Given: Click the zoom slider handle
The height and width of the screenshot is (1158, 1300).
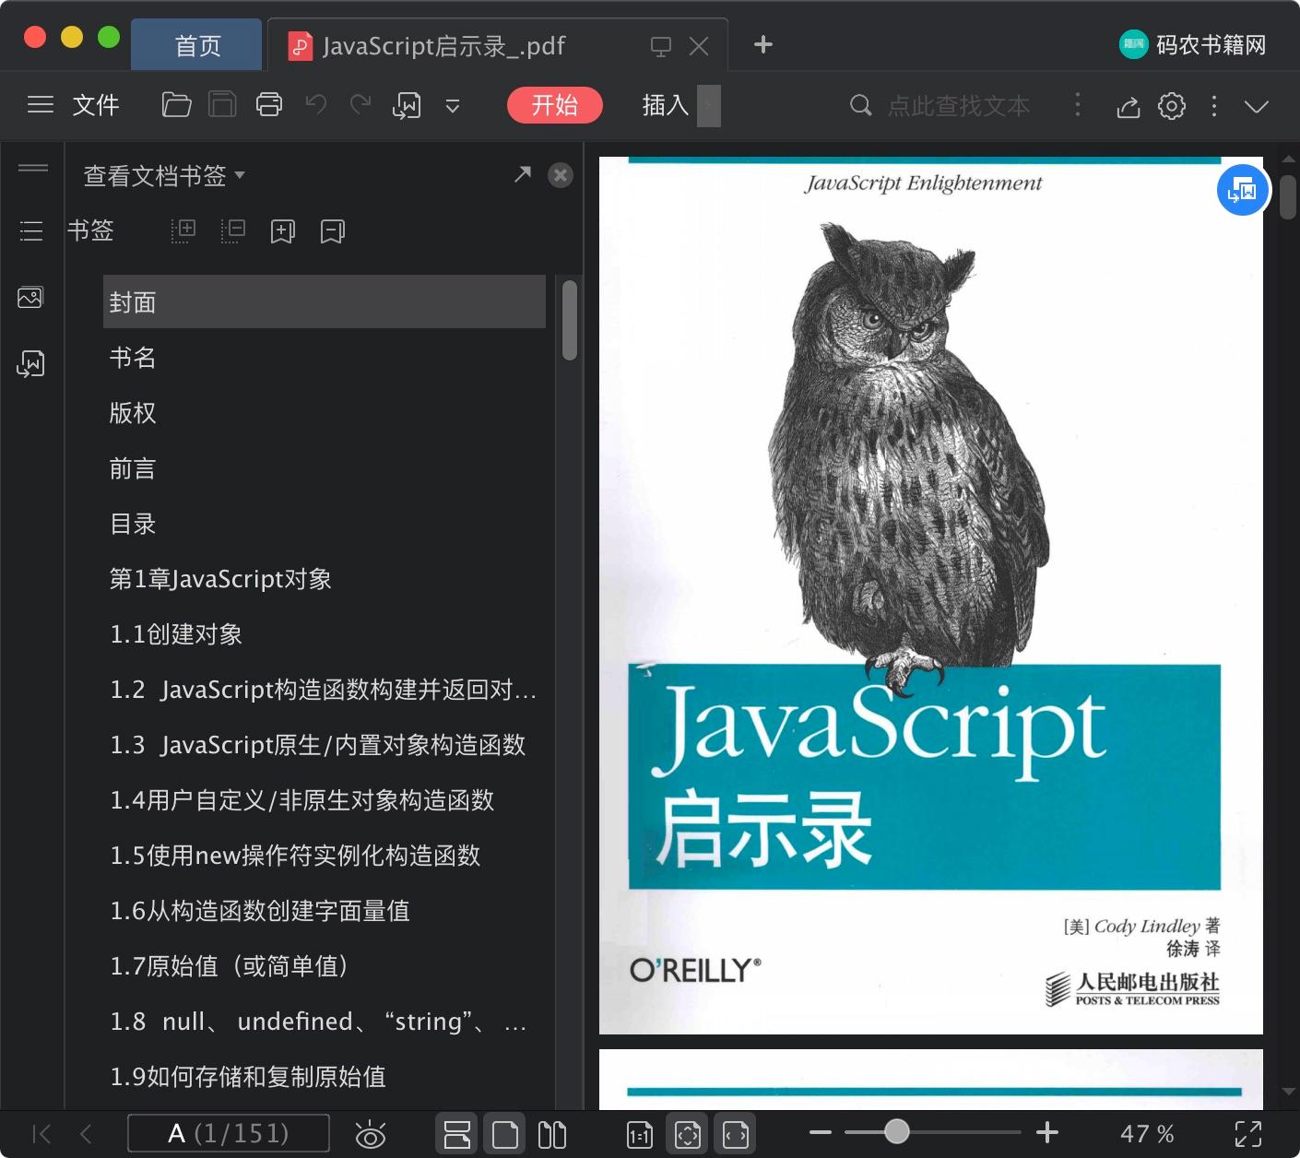Looking at the screenshot, I should [896, 1131].
